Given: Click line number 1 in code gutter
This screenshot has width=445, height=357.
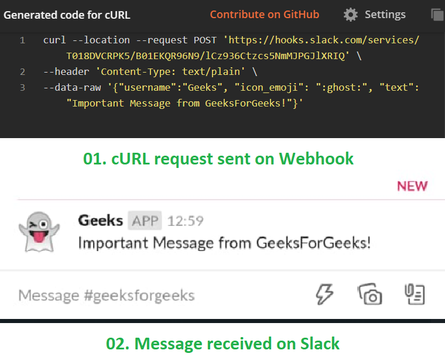Looking at the screenshot, I should (22, 40).
